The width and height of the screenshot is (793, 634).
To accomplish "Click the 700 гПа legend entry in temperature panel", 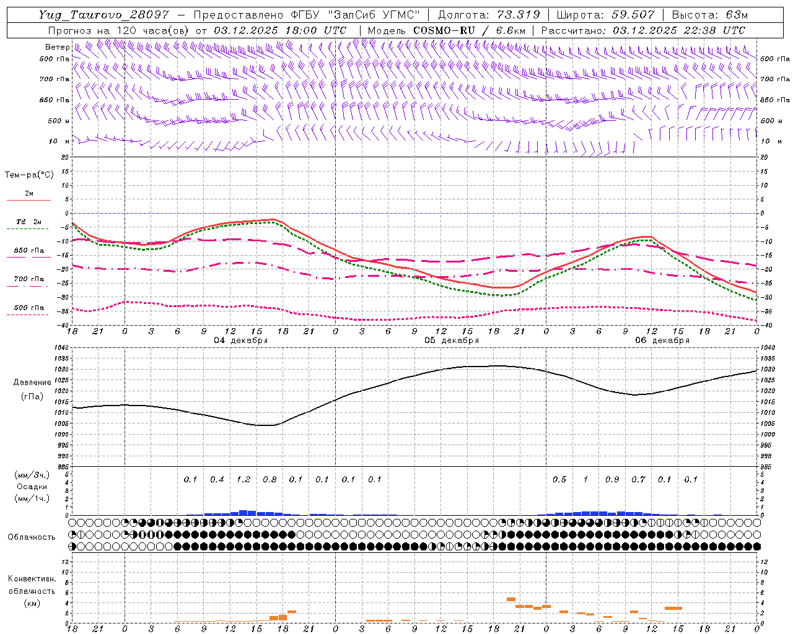I will click(28, 279).
